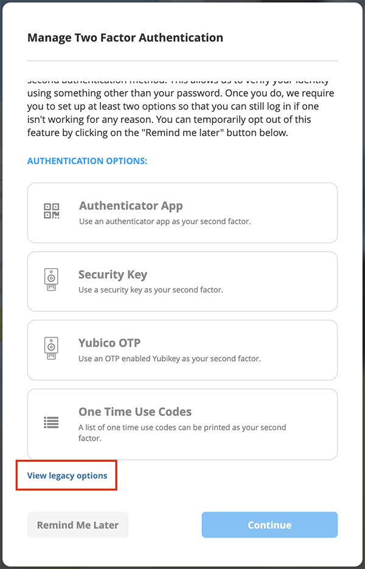Click the Continue button
Screen dimensions: 365x569
269,525
